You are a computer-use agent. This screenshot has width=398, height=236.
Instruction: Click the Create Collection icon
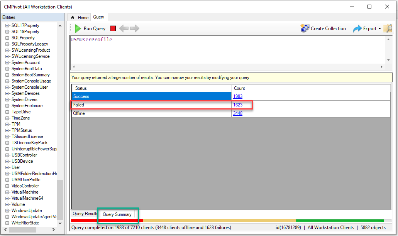pos(305,29)
